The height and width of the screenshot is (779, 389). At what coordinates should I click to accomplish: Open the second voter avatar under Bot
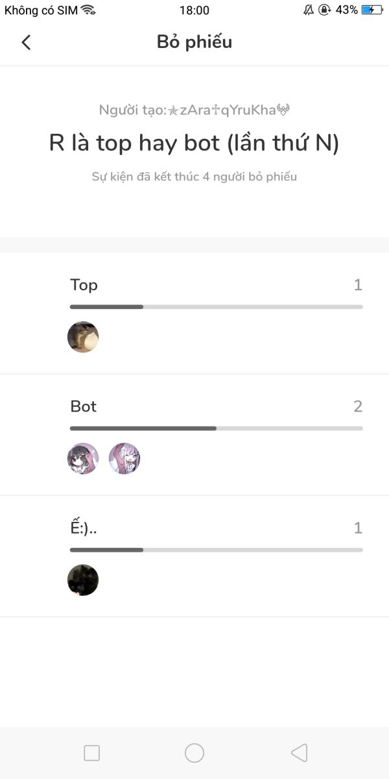pyautogui.click(x=124, y=458)
